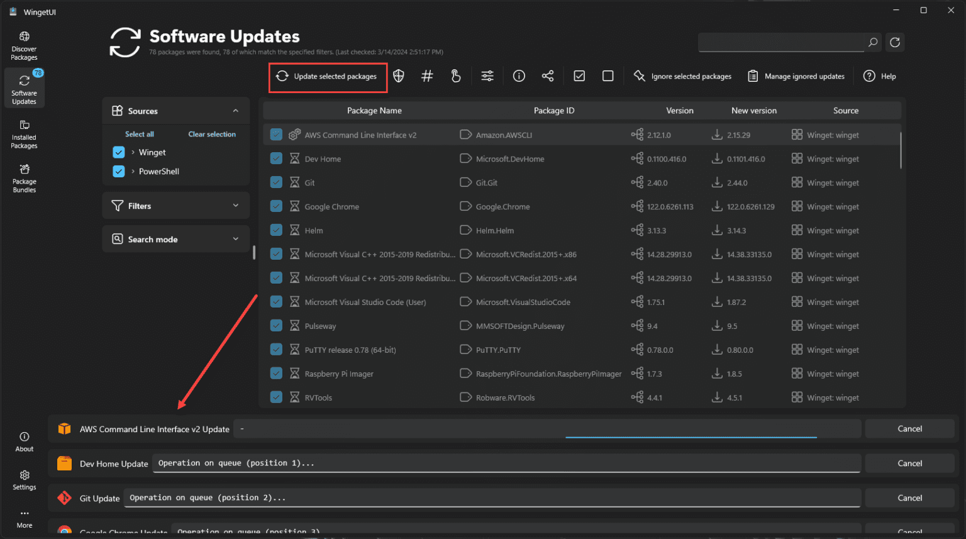This screenshot has width=966, height=539.
Task: Click the package info circle icon
Action: click(518, 75)
